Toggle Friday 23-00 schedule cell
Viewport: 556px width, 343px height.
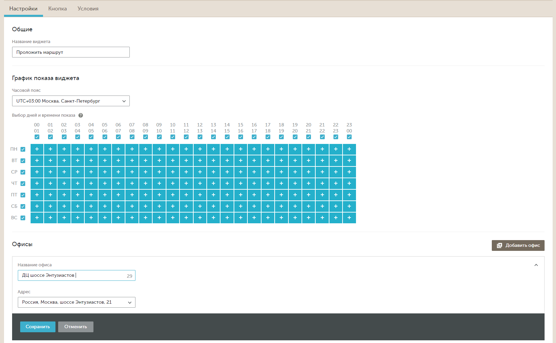click(x=349, y=195)
